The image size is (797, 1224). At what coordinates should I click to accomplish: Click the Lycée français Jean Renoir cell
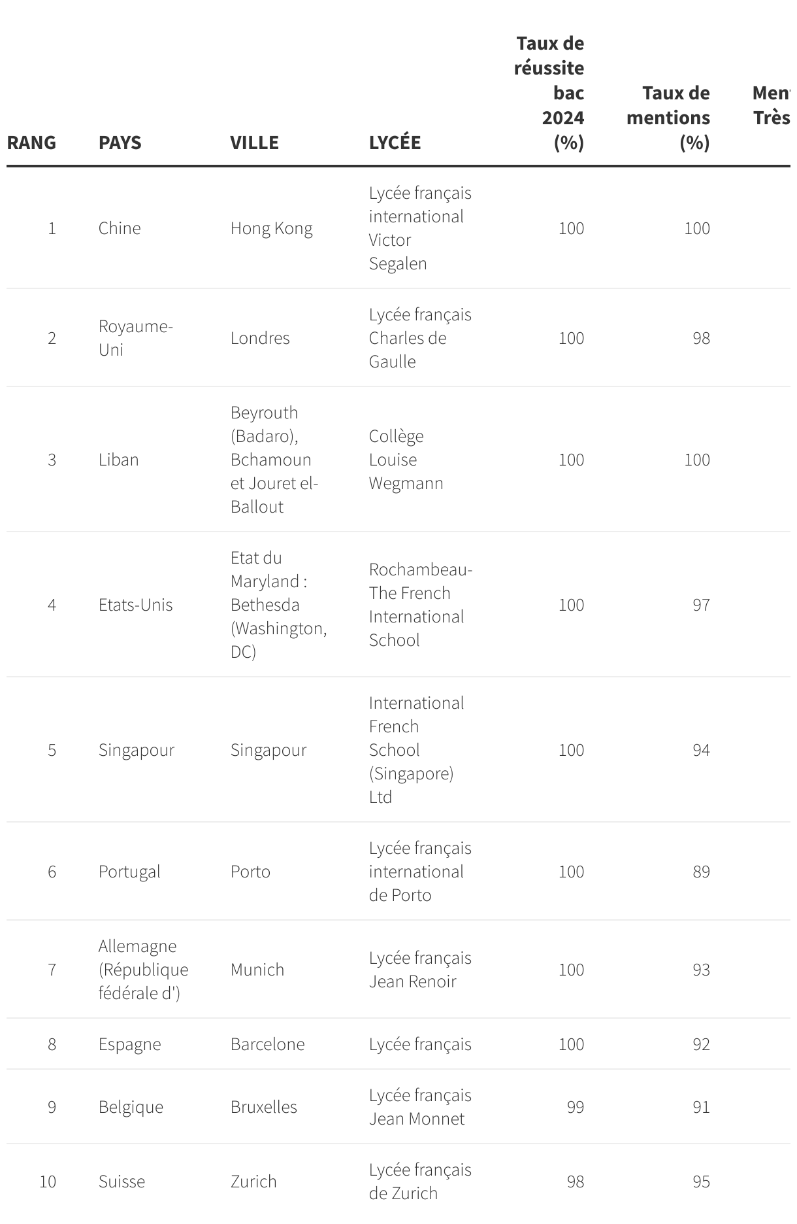(x=419, y=970)
